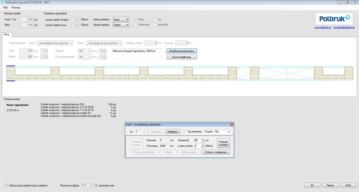Adjust the Liczba warstw słupka spinner
Screen dimensions: 359x192
click(x=77, y=19)
